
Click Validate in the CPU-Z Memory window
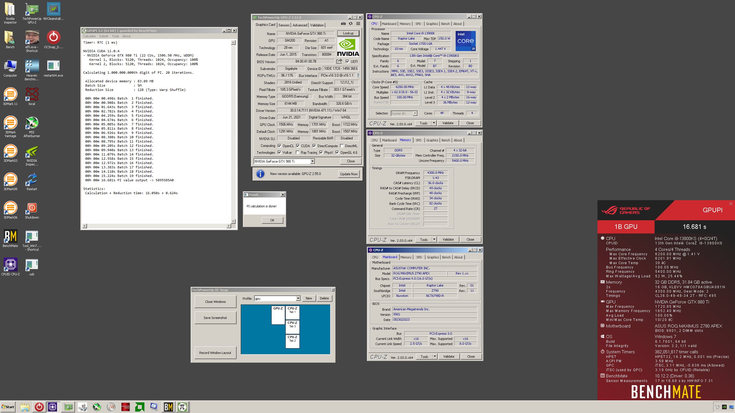click(x=448, y=239)
